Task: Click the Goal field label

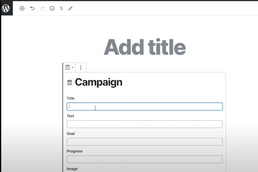Action: point(71,133)
